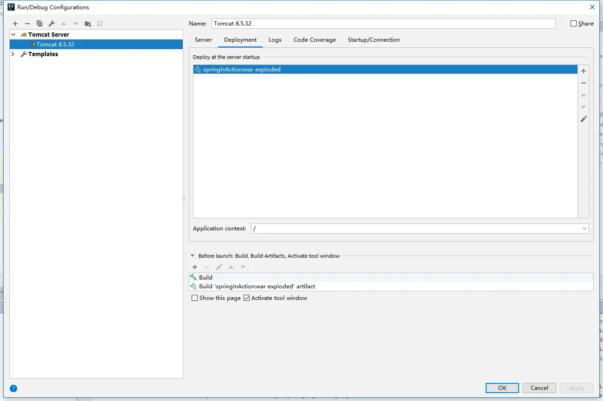
Task: Click the Apply button
Action: point(577,388)
